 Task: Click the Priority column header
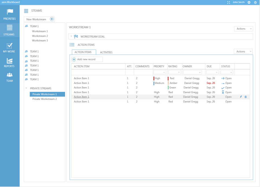coord(159,66)
